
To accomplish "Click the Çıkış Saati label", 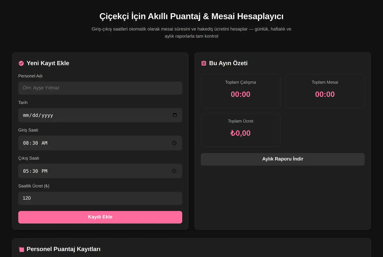I will (x=29, y=158).
